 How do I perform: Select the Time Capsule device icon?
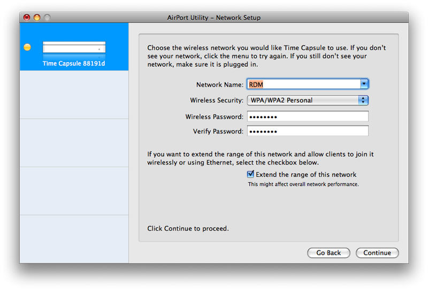[x=74, y=50]
